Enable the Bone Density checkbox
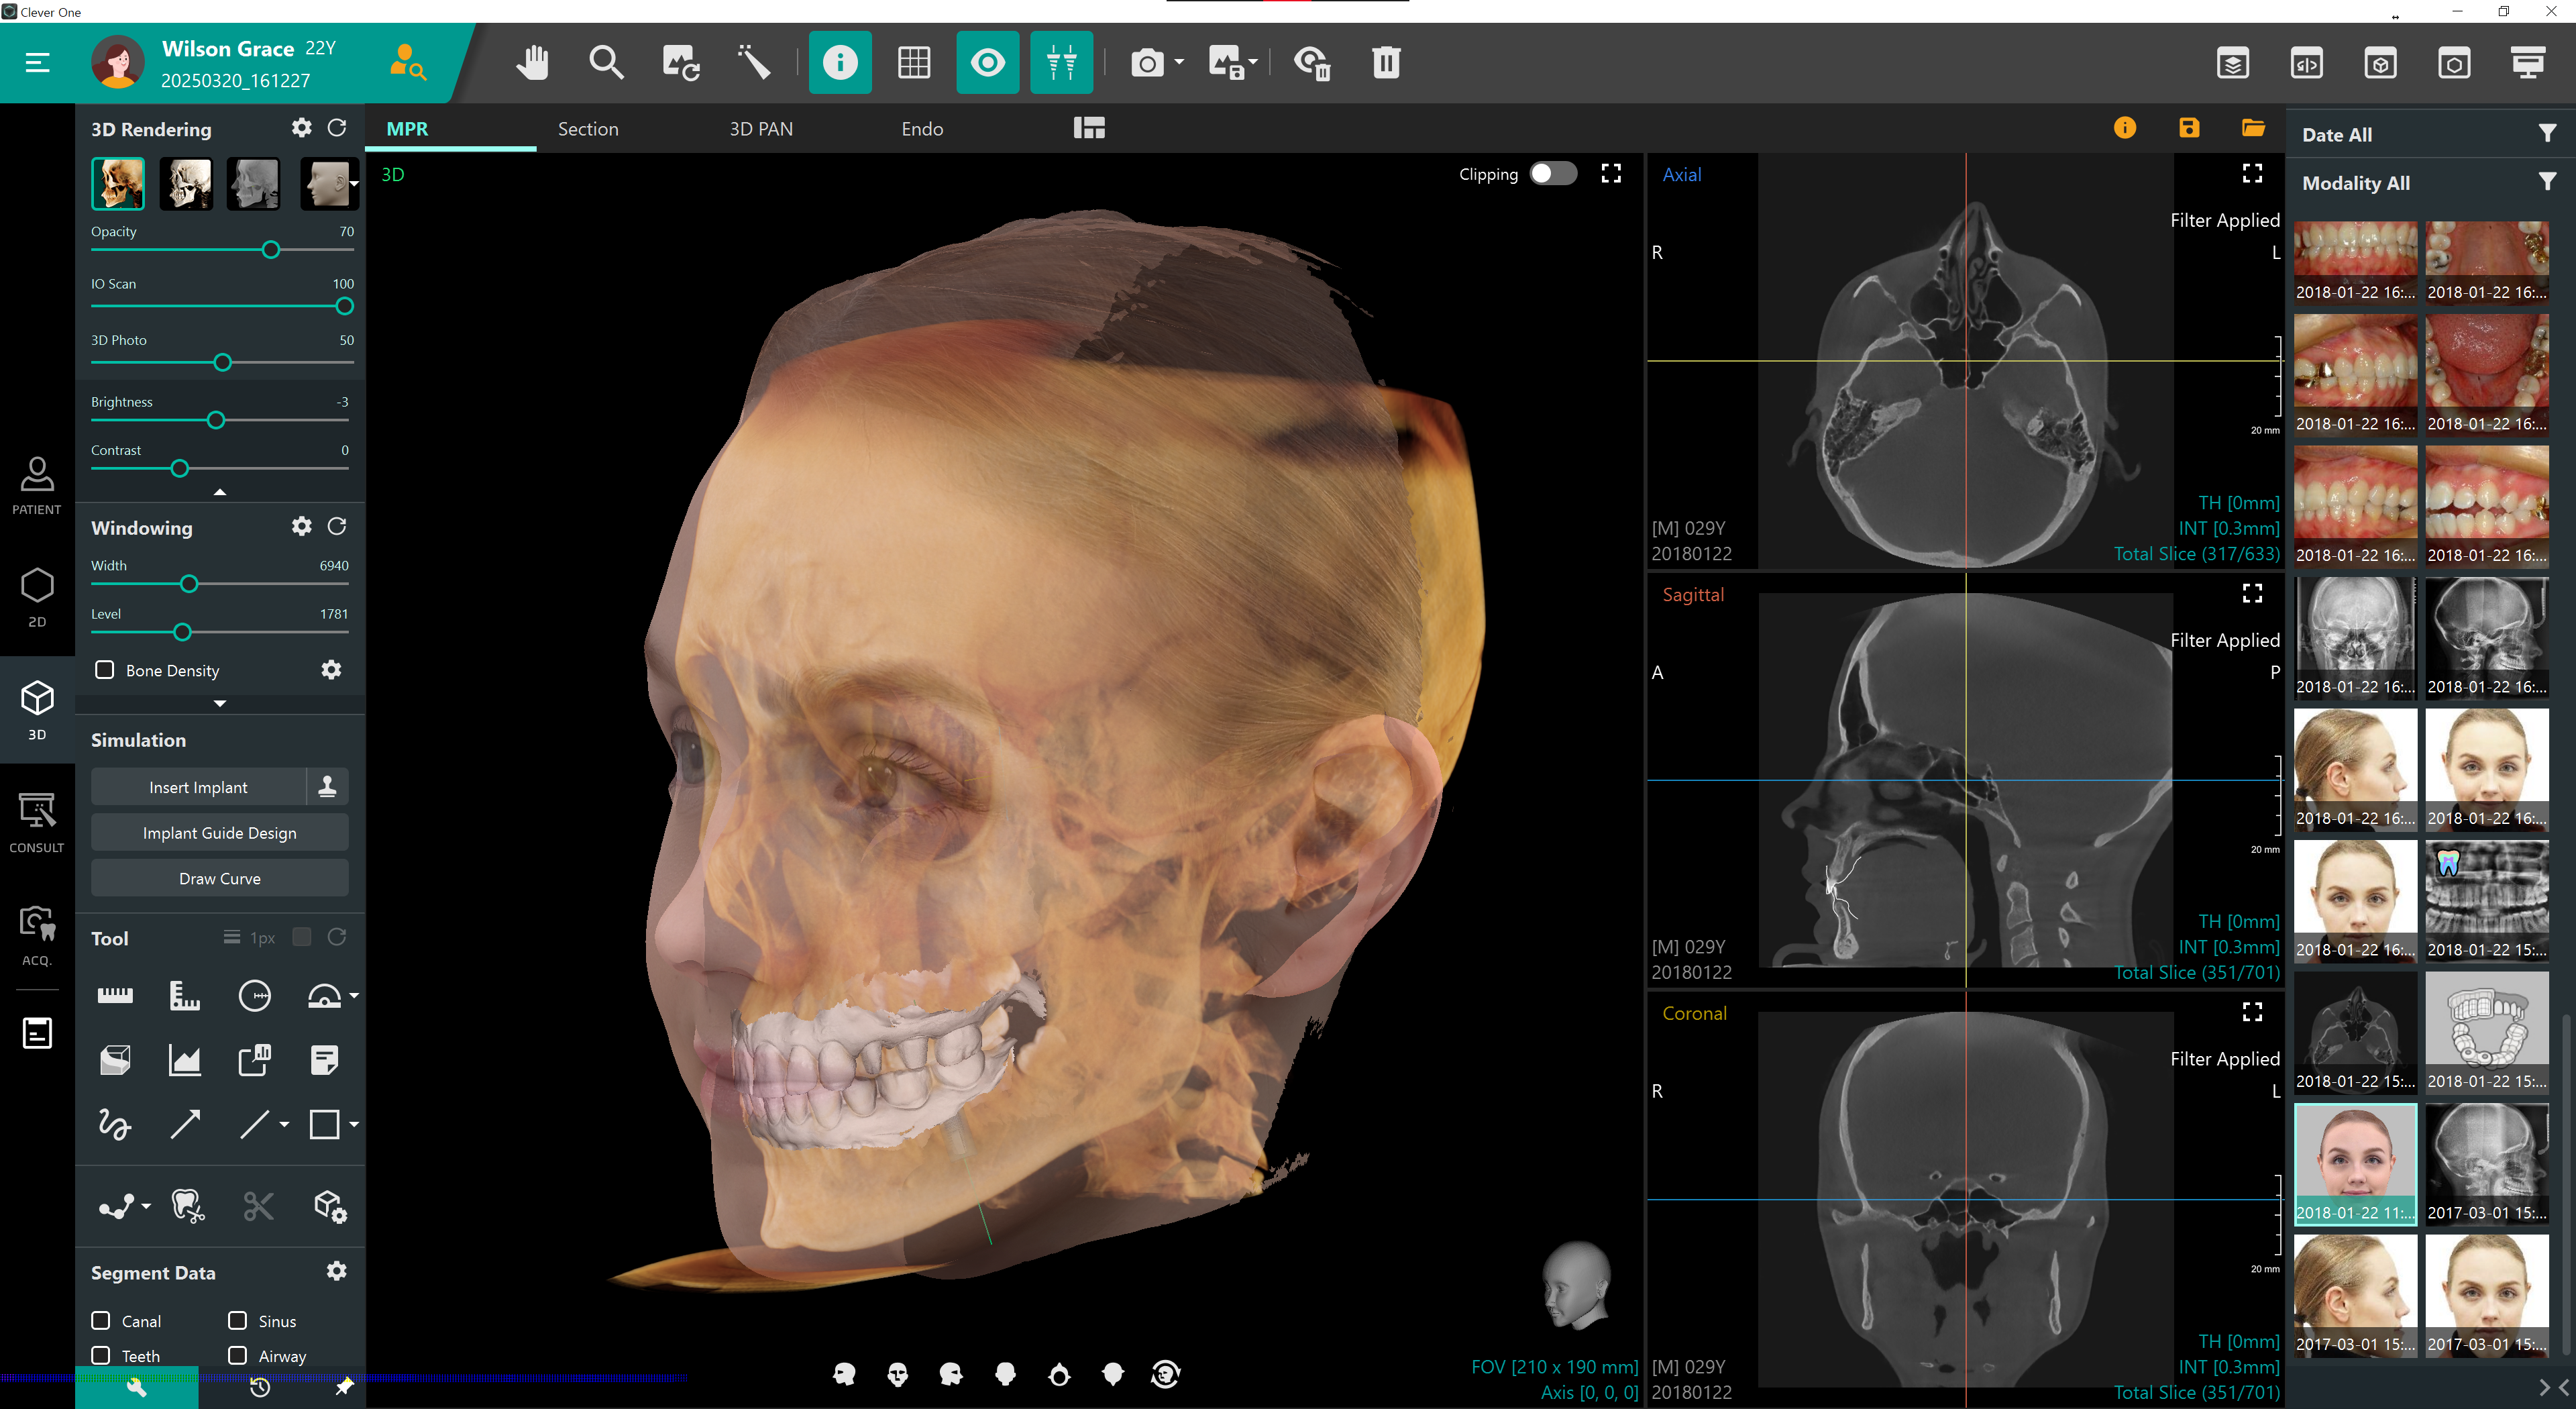This screenshot has width=2576, height=1409. tap(104, 670)
